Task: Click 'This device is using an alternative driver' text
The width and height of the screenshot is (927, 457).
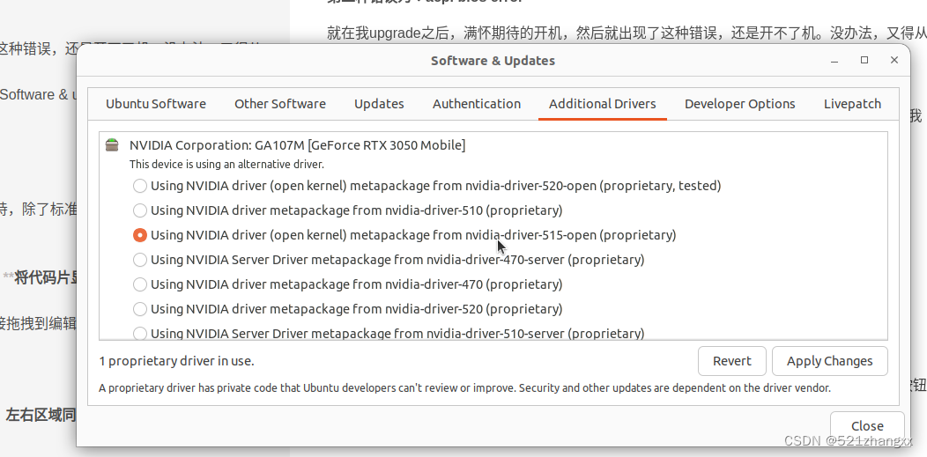Action: (x=226, y=165)
